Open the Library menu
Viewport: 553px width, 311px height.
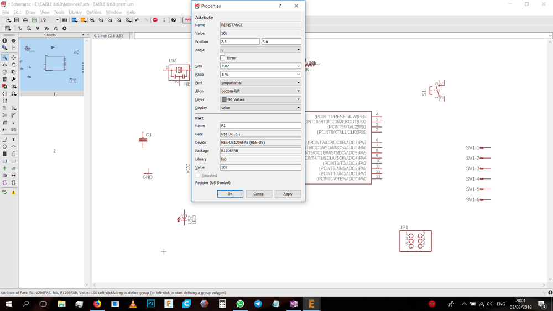75,12
